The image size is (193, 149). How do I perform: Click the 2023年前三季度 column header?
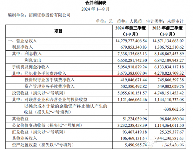(x=167, y=31)
